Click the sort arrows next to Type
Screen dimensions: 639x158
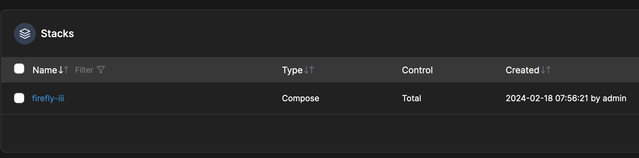point(309,70)
